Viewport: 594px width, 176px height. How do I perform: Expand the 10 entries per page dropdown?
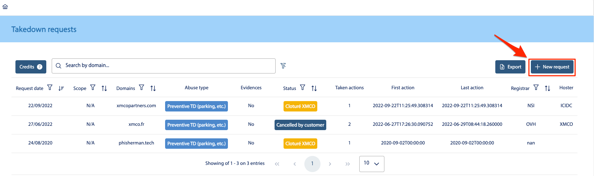click(371, 164)
